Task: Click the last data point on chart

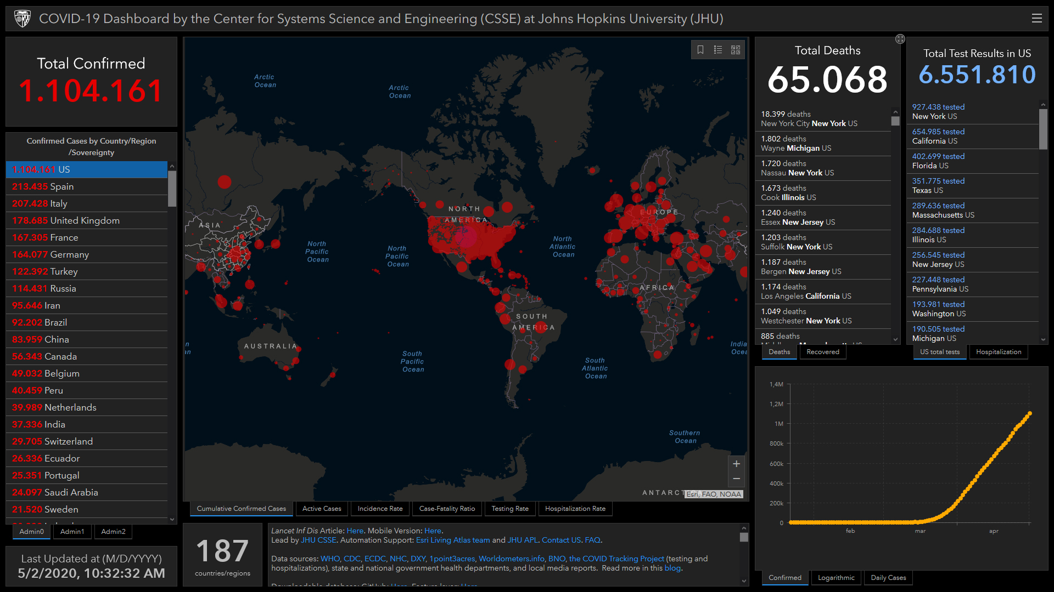Action: (1030, 413)
